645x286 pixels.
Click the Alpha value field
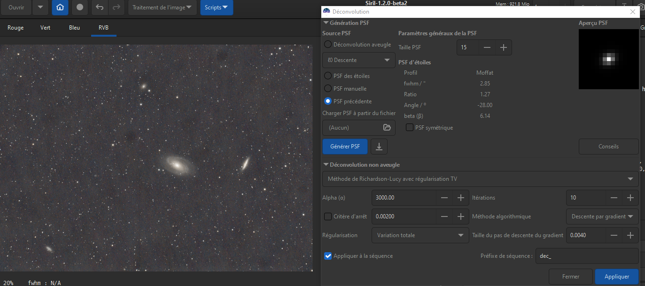[x=404, y=198]
